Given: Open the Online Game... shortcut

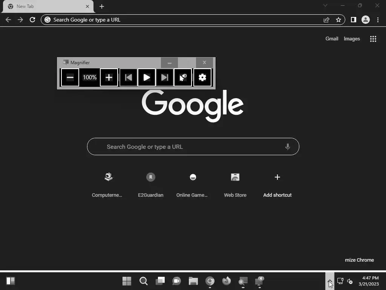Looking at the screenshot, I should (x=192, y=185).
